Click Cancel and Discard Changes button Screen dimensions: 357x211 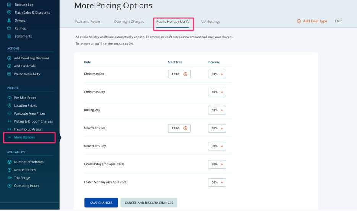point(149,203)
